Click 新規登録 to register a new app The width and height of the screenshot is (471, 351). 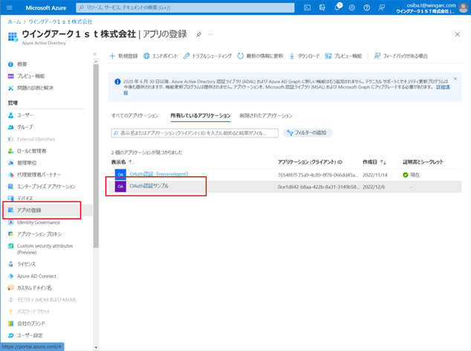coord(124,56)
